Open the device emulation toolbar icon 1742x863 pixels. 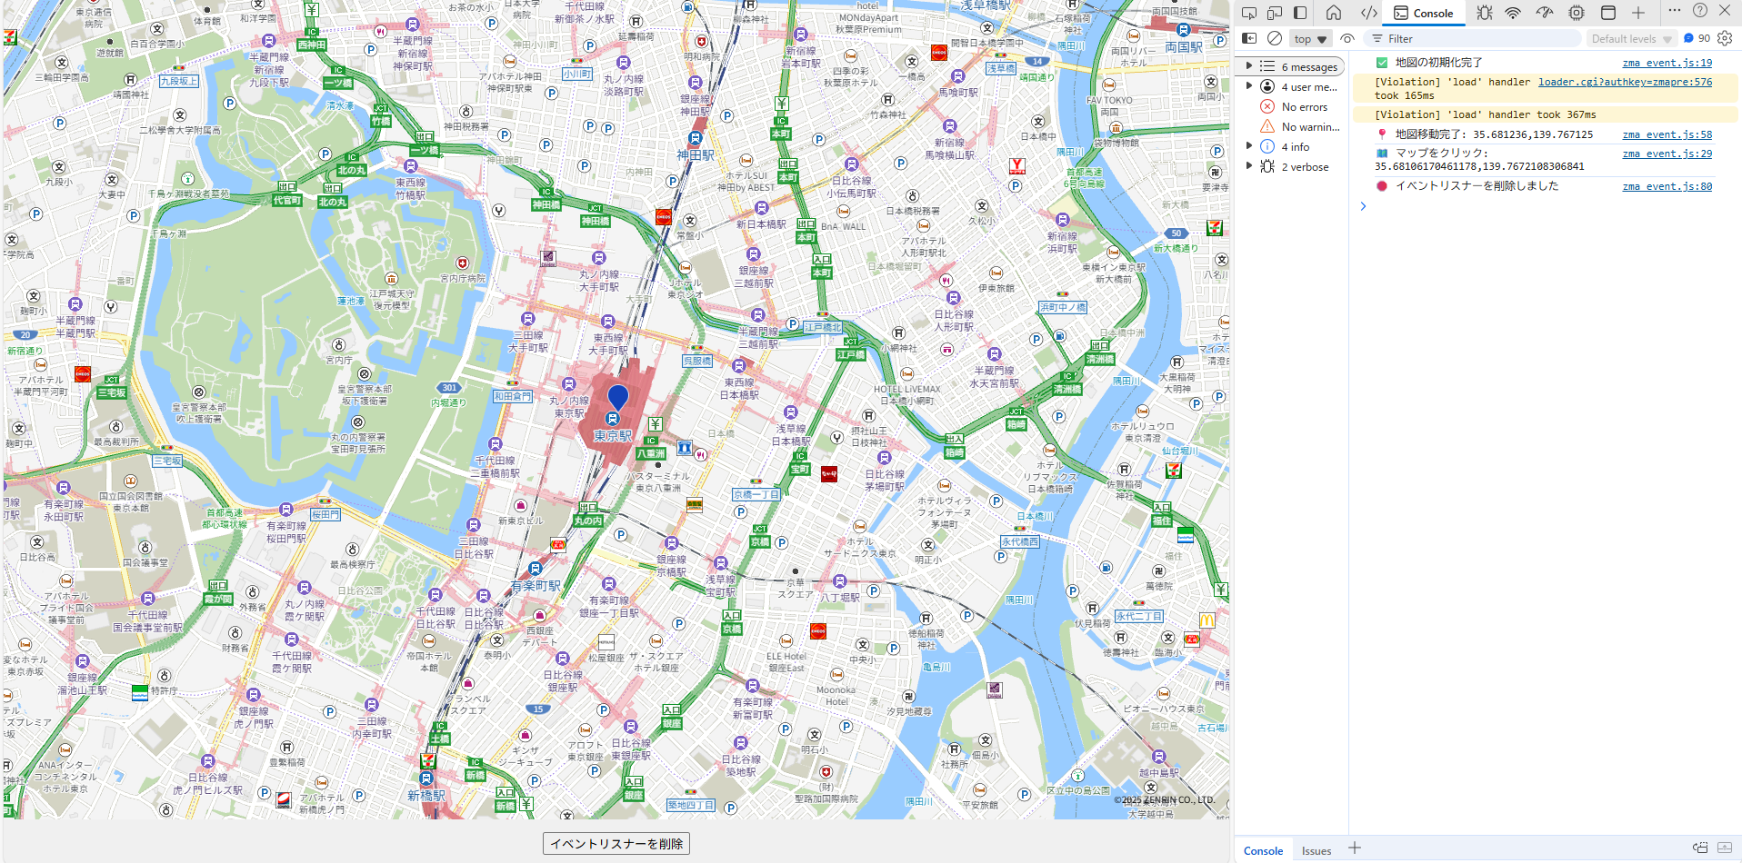click(1273, 13)
